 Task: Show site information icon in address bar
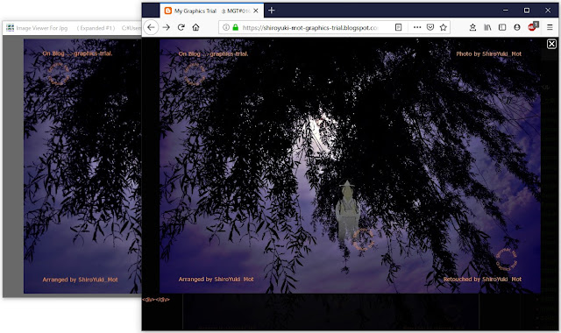(226, 27)
